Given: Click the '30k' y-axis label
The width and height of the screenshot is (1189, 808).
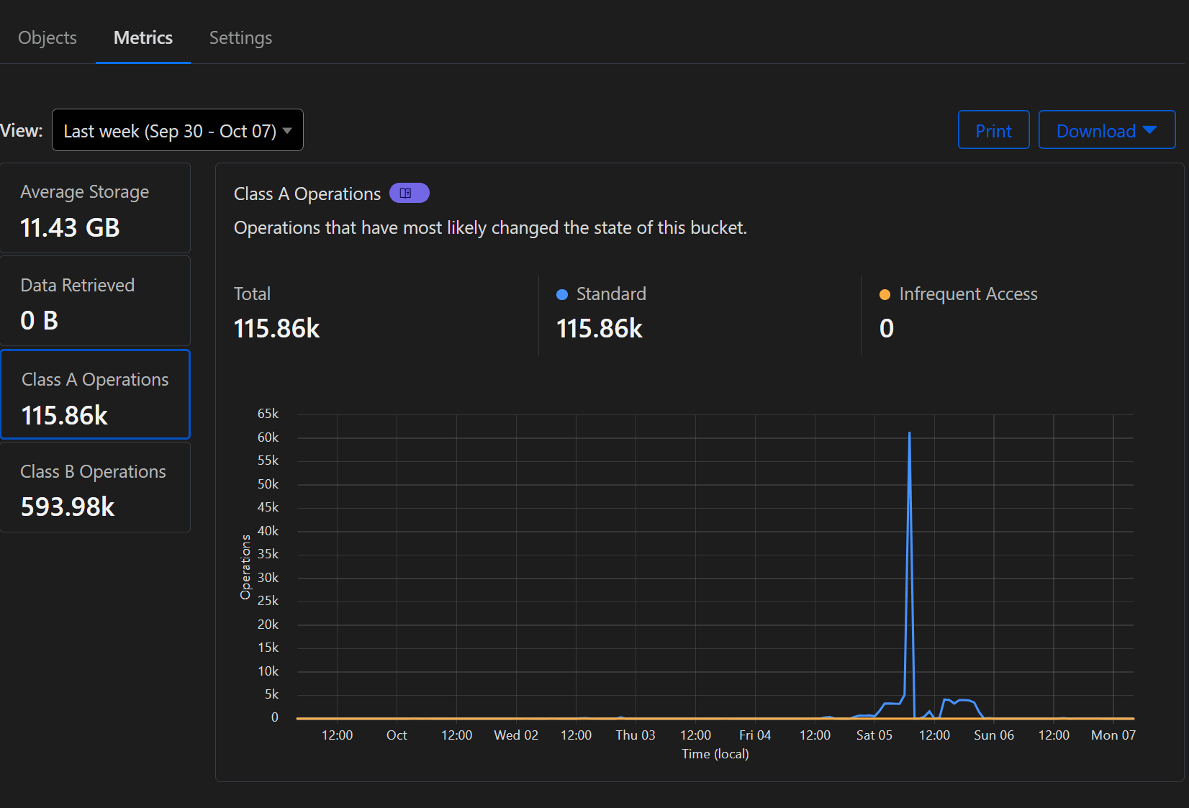Looking at the screenshot, I should 268,578.
